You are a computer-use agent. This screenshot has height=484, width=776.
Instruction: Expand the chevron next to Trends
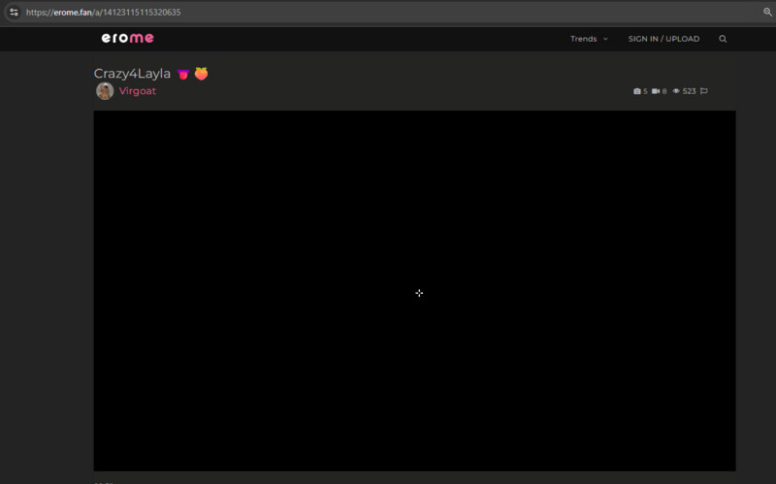(605, 39)
